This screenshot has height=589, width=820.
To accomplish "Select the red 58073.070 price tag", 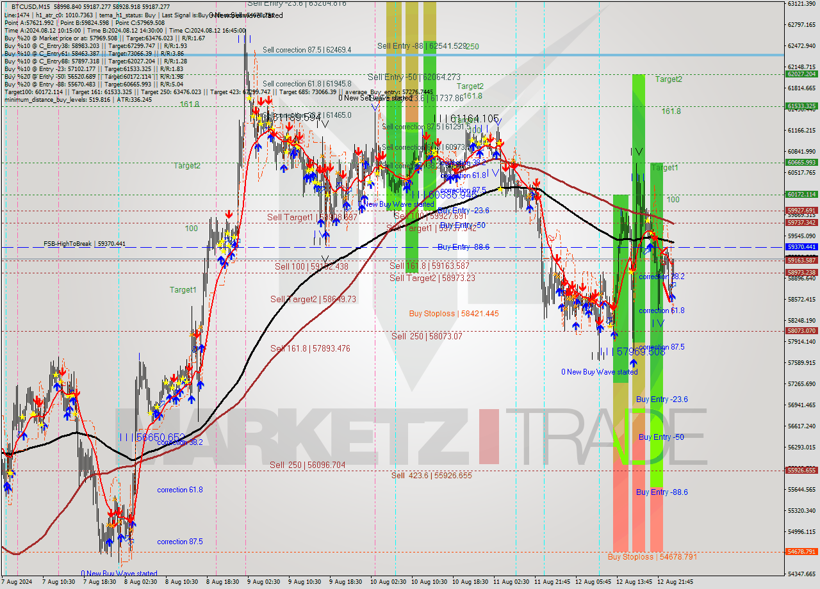I will 801,331.
